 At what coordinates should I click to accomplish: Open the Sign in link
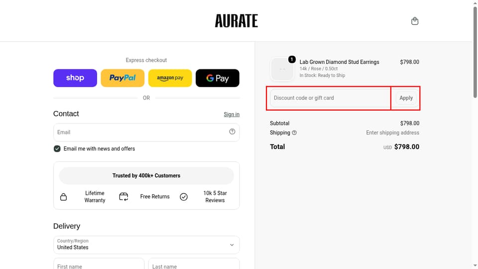(x=232, y=115)
